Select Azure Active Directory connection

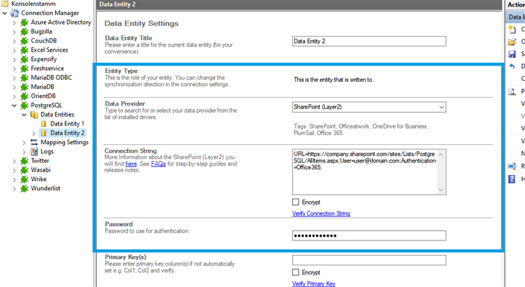(x=60, y=22)
